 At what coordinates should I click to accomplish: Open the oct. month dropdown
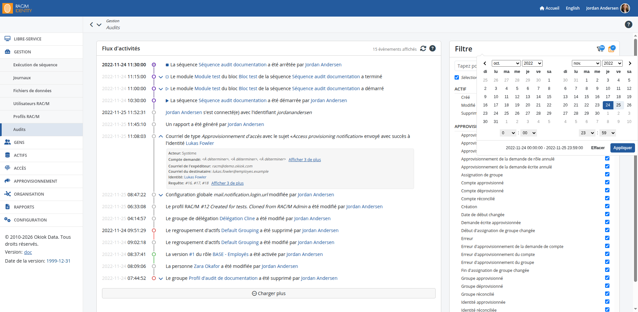(506, 63)
